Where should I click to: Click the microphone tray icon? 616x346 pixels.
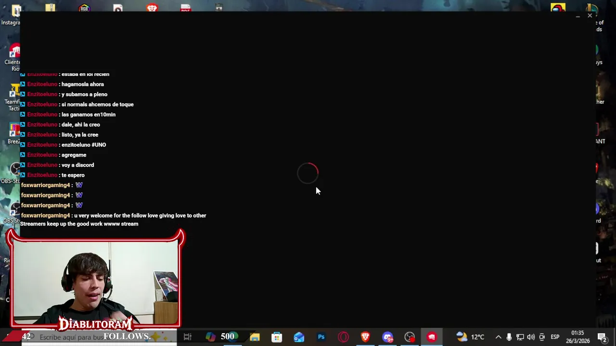509,337
